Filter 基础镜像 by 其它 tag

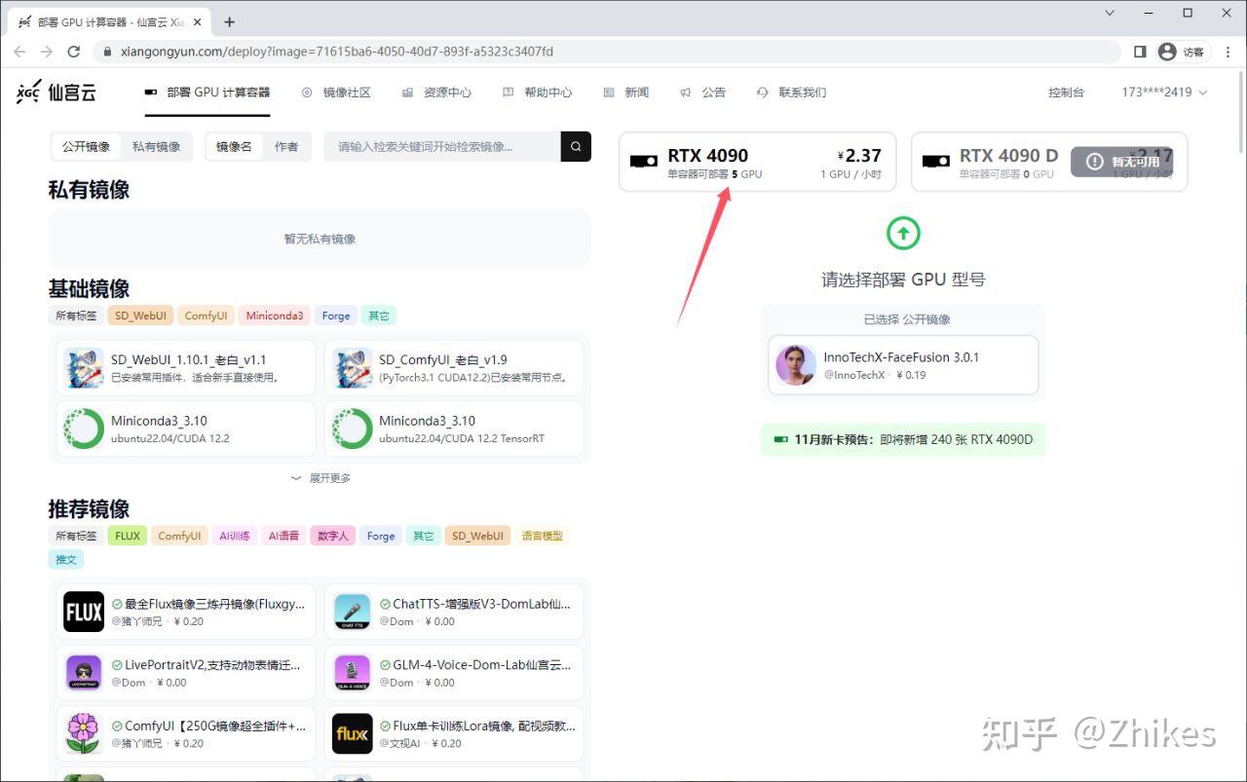coord(378,316)
